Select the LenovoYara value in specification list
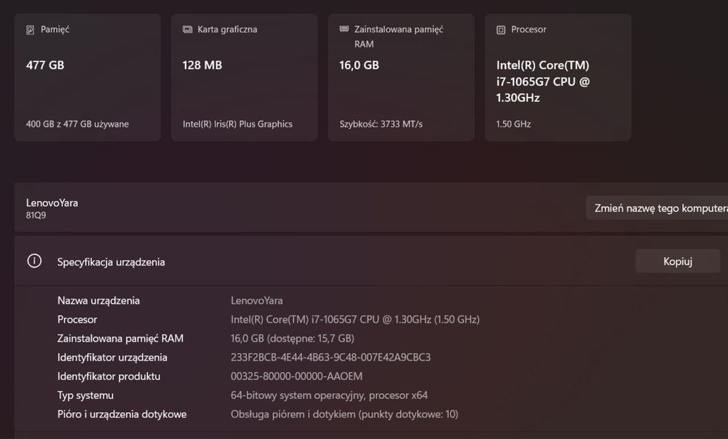The width and height of the screenshot is (728, 439). click(x=256, y=300)
